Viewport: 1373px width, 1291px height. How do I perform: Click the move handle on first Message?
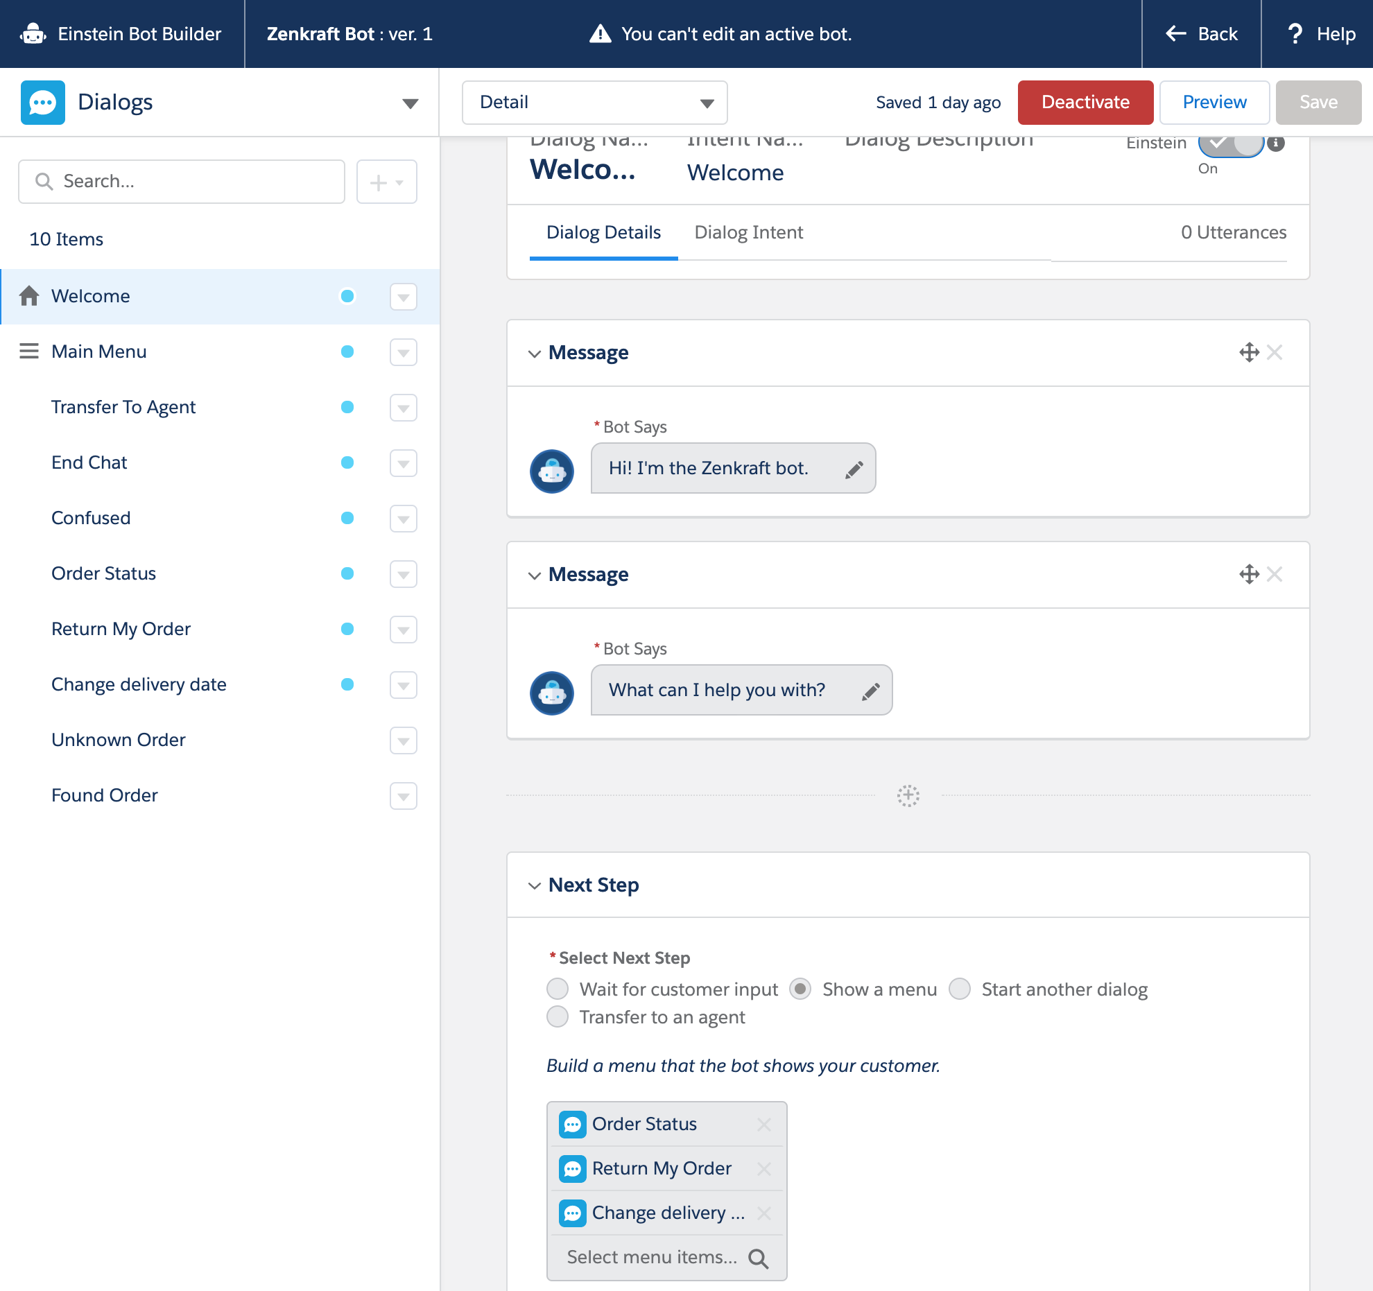pyautogui.click(x=1249, y=352)
